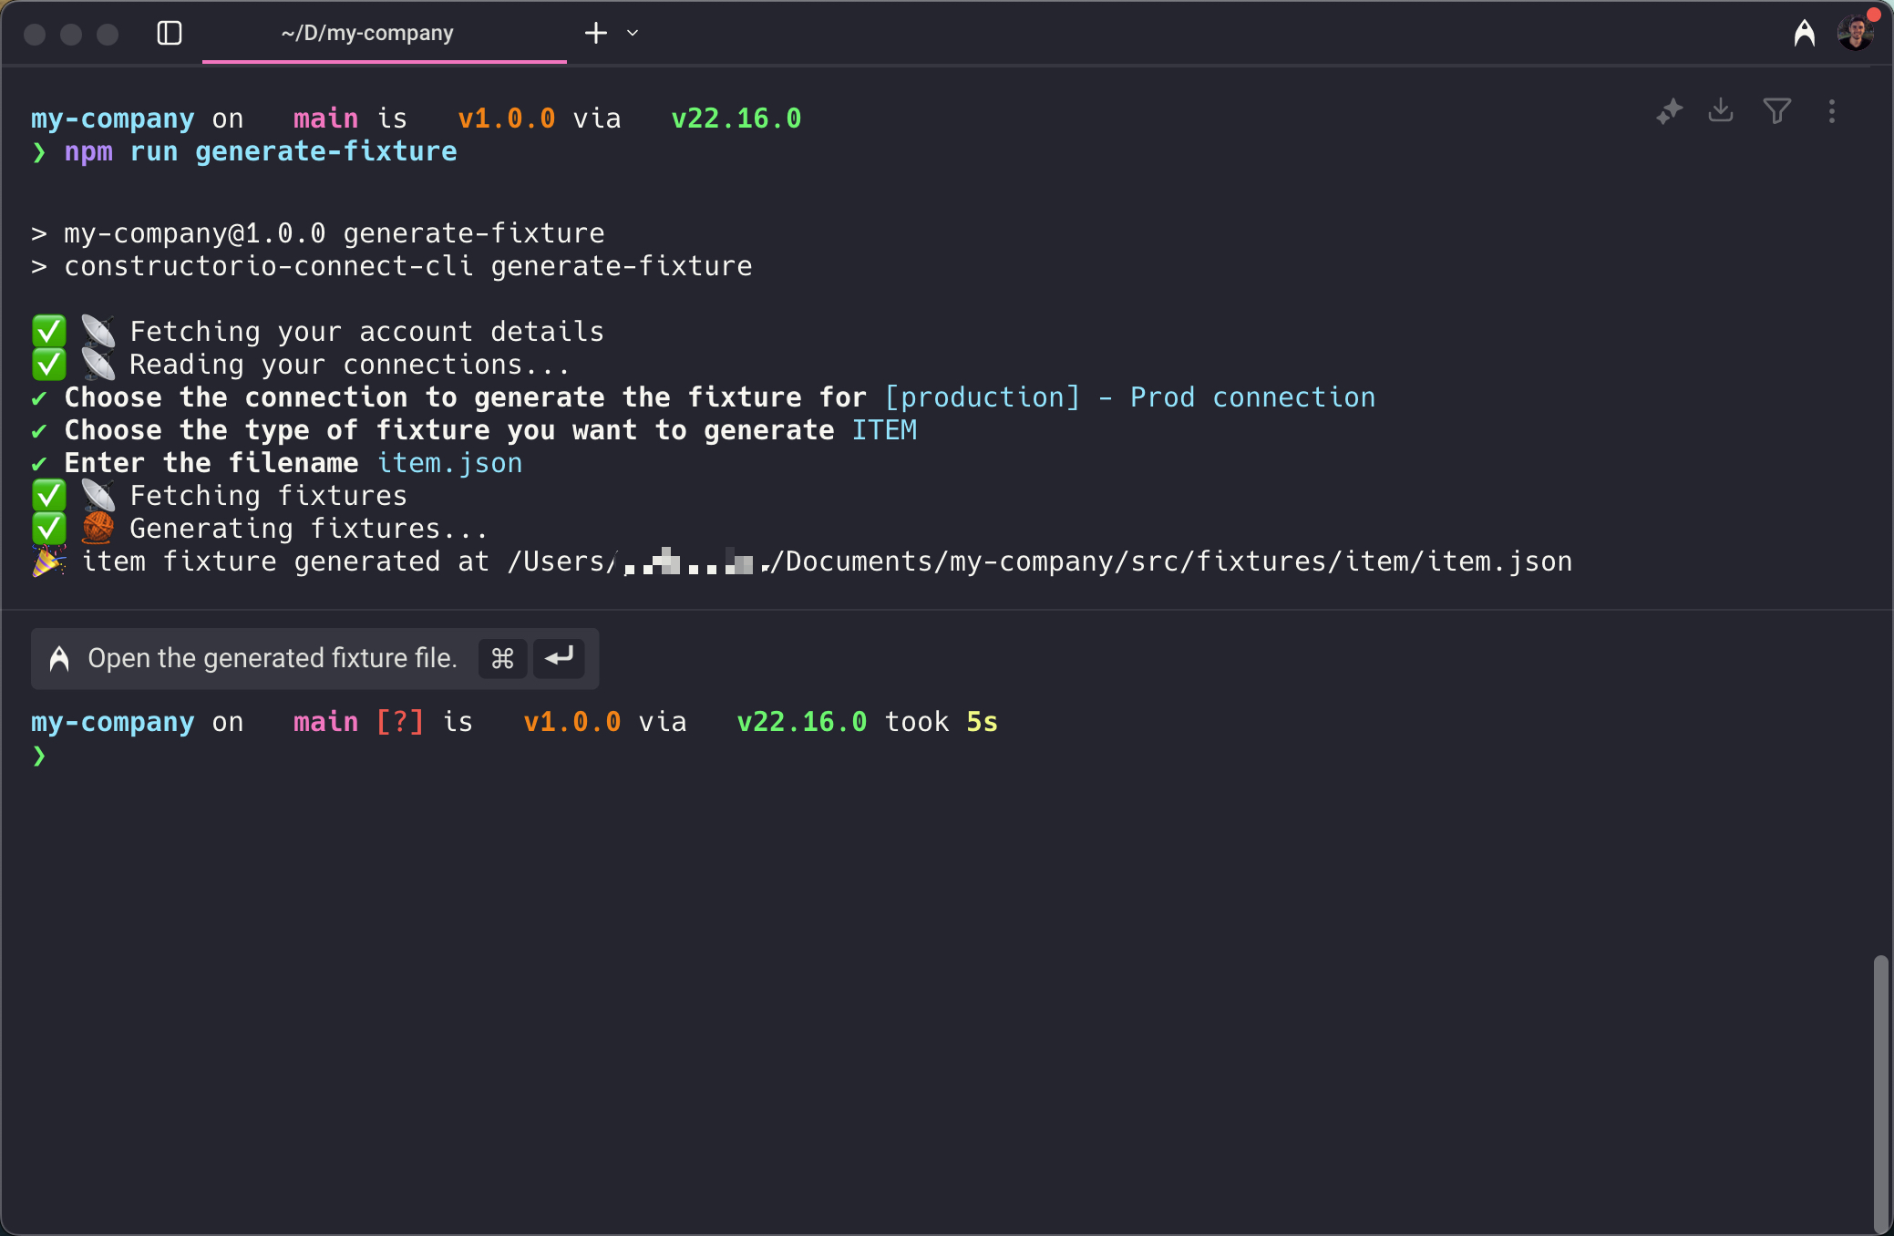1894x1236 pixels.
Task: Click the 'main [?]' git branch indicator
Action: coord(358,722)
